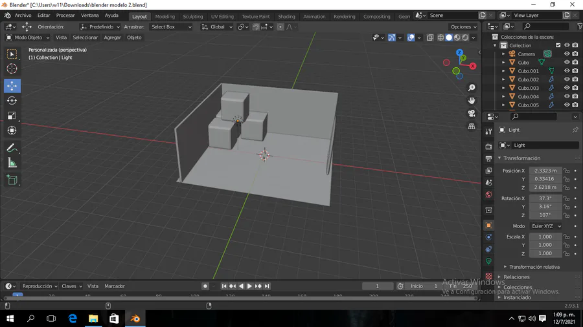Lock Posición X value
Viewport: 583px width, 327px height.
coord(566,171)
